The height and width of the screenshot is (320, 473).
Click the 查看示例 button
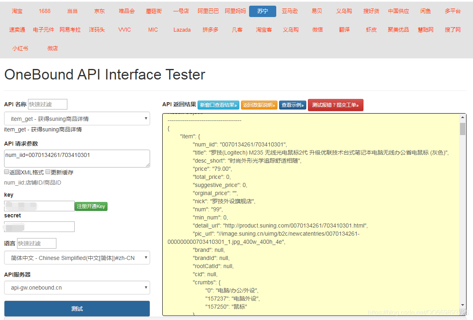coord(292,105)
